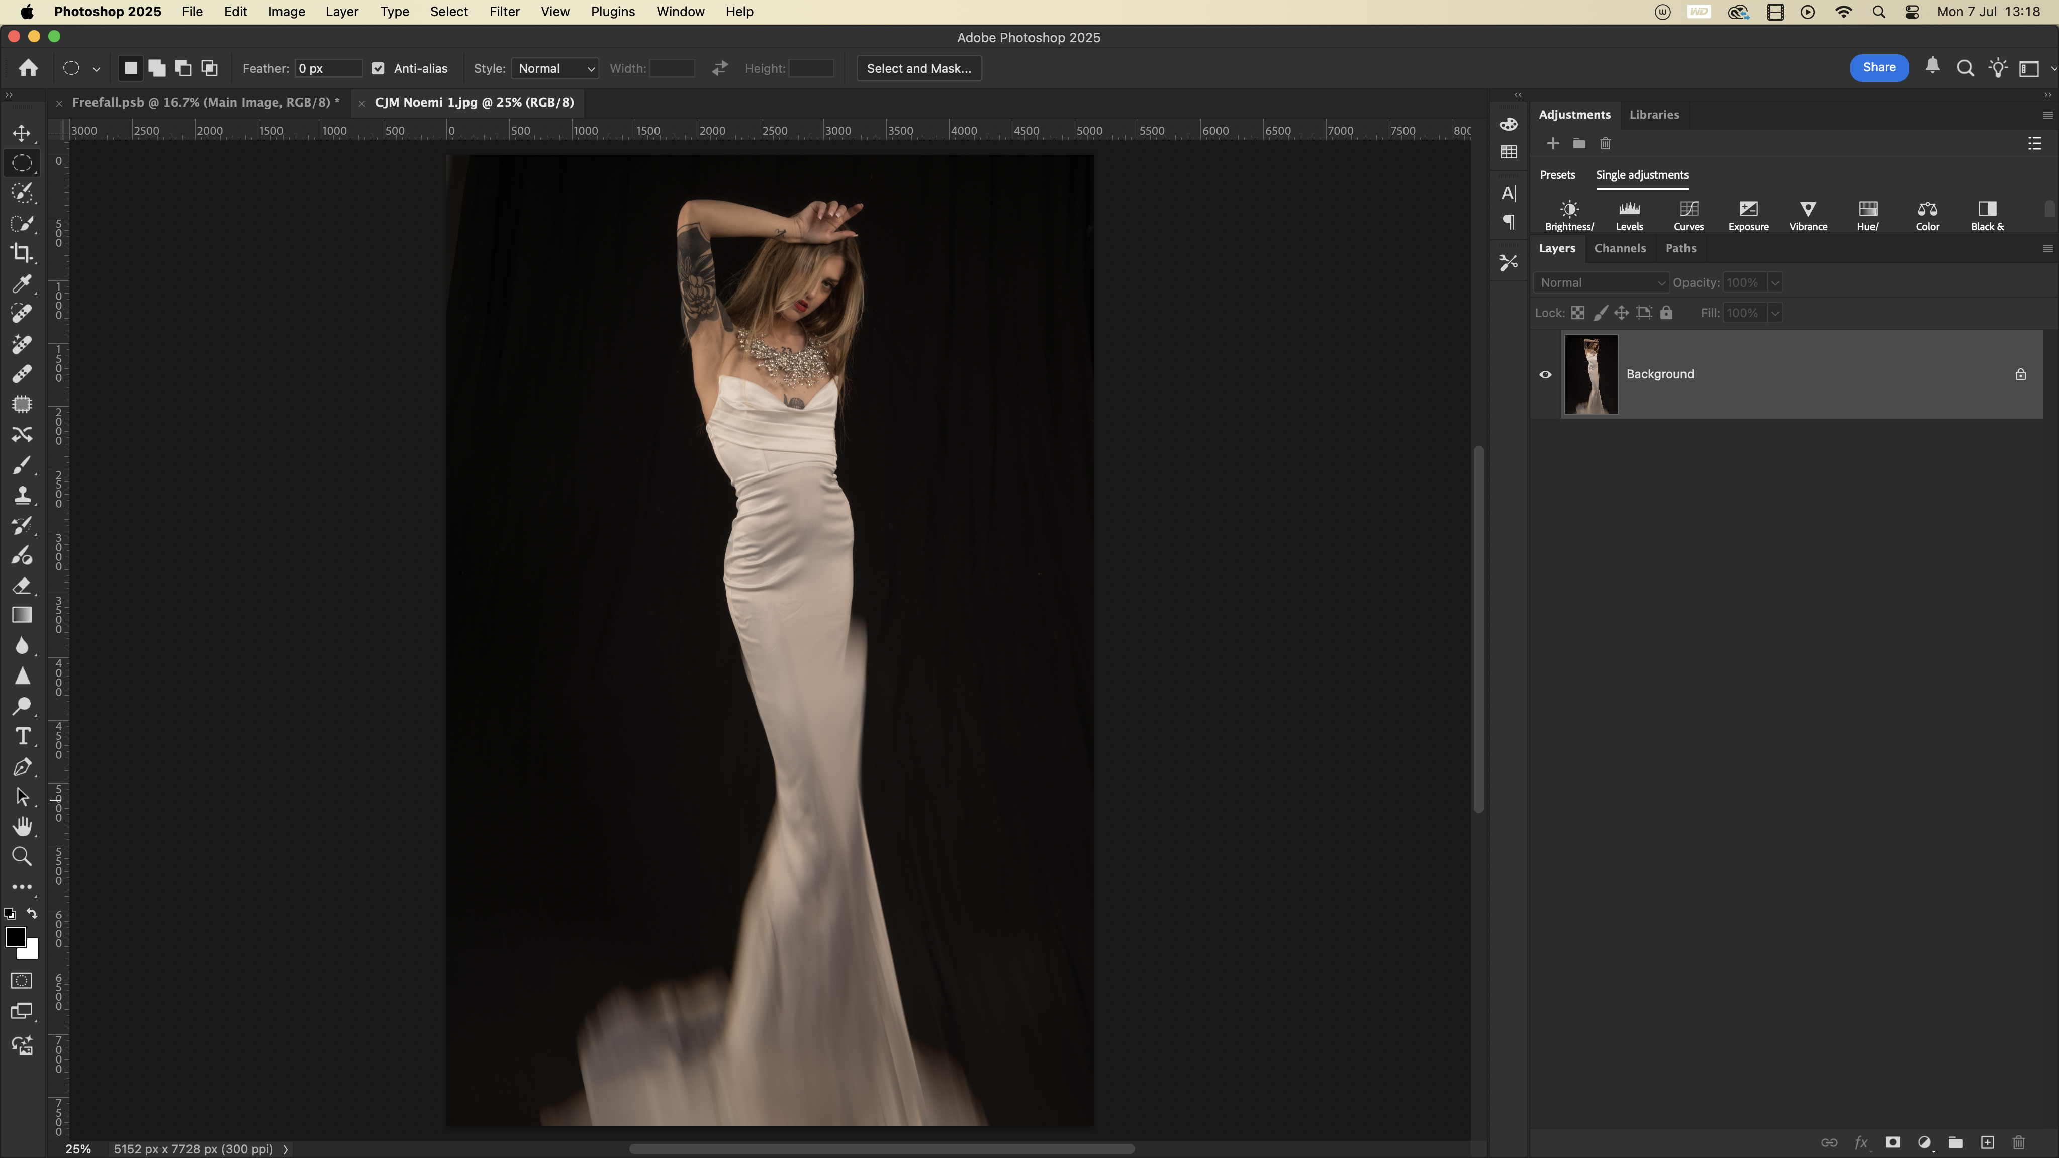Toggle the Anti-alias checkbox
2059x1158 pixels.
click(x=378, y=69)
